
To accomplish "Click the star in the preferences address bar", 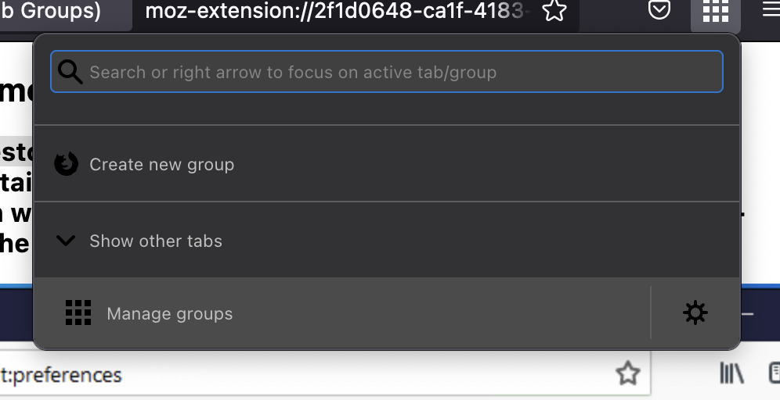I will pos(627,373).
